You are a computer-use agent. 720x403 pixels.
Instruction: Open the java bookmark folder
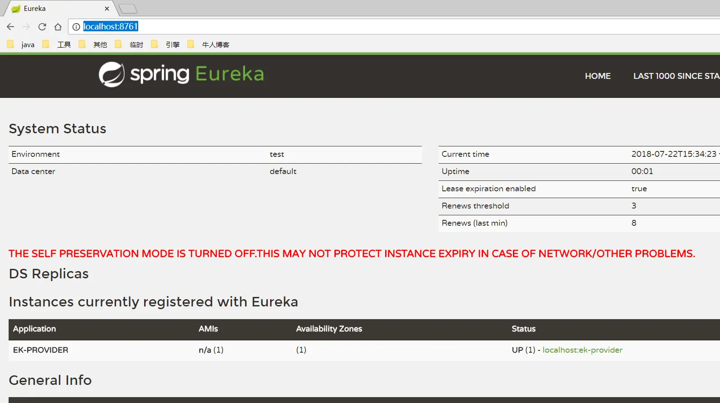click(21, 44)
